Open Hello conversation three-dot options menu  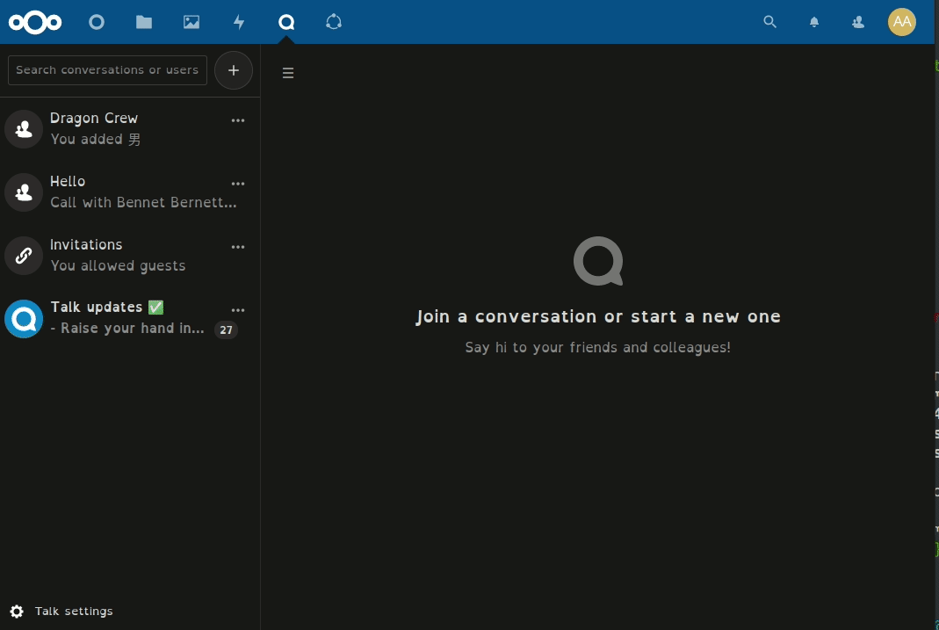coord(238,184)
